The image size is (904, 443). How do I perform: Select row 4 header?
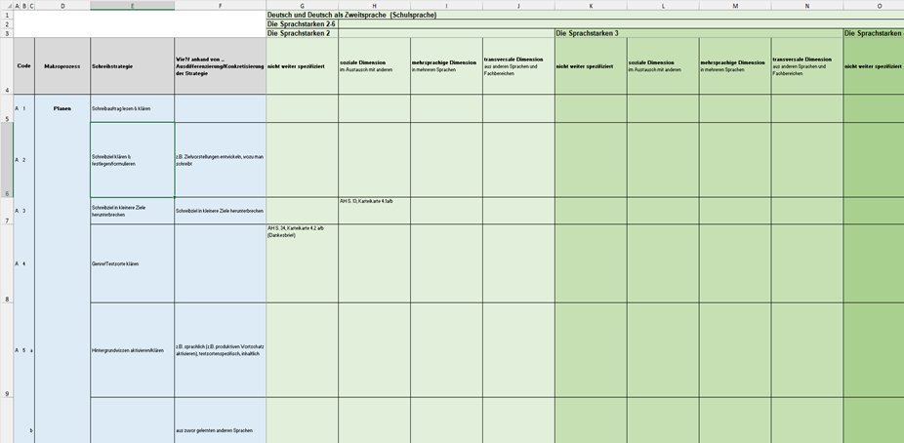click(6, 65)
